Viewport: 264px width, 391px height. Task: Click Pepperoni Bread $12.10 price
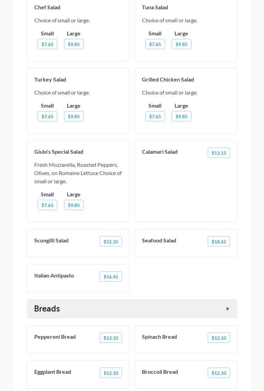pyautogui.click(x=111, y=338)
